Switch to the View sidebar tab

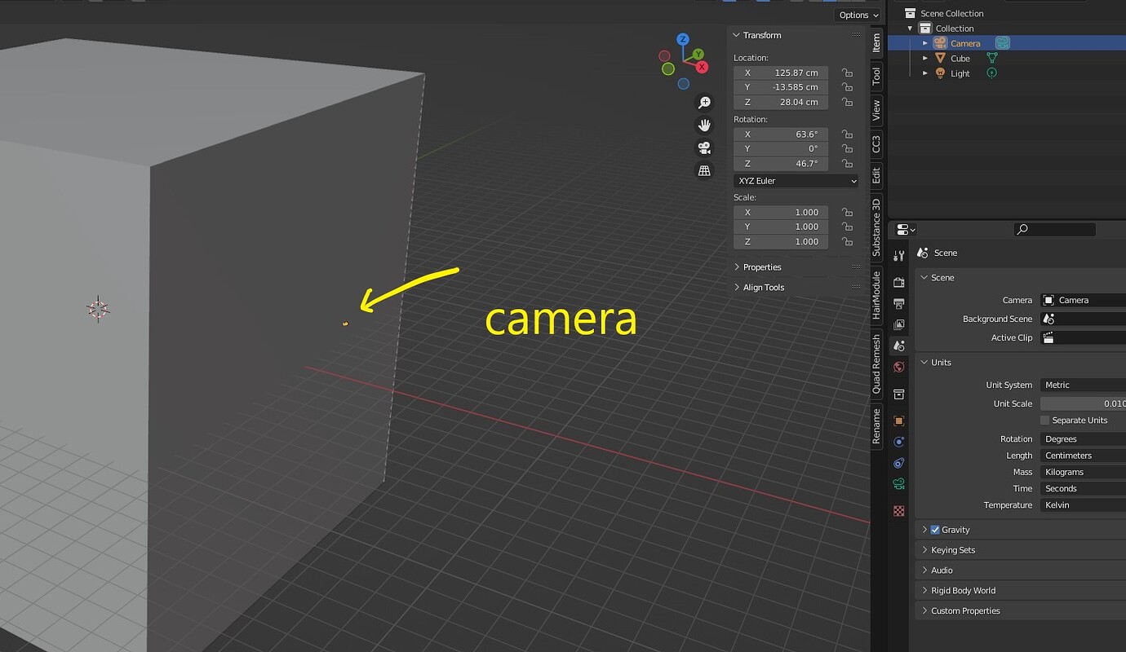[x=876, y=110]
